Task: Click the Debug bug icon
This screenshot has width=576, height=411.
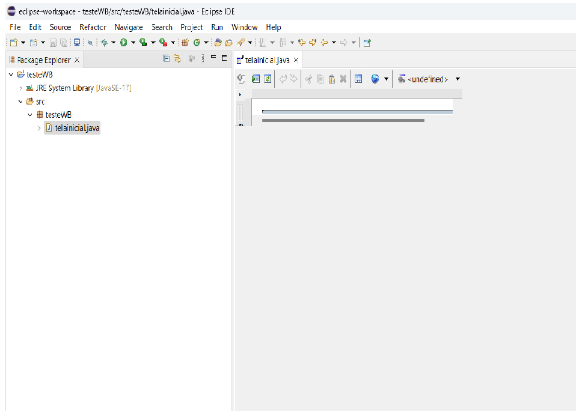Action: [x=105, y=43]
